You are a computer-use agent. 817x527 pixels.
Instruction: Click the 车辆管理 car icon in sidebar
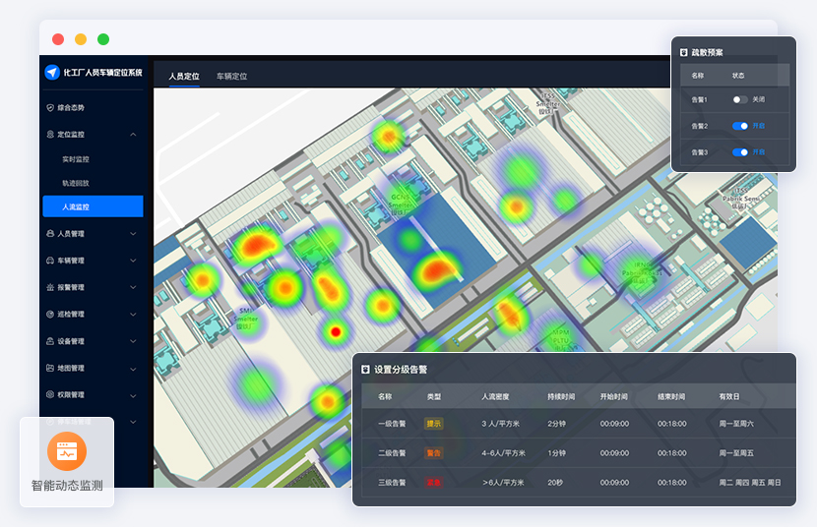pyautogui.click(x=50, y=261)
